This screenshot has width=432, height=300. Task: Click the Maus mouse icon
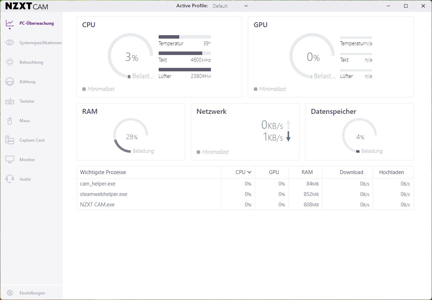click(10, 121)
